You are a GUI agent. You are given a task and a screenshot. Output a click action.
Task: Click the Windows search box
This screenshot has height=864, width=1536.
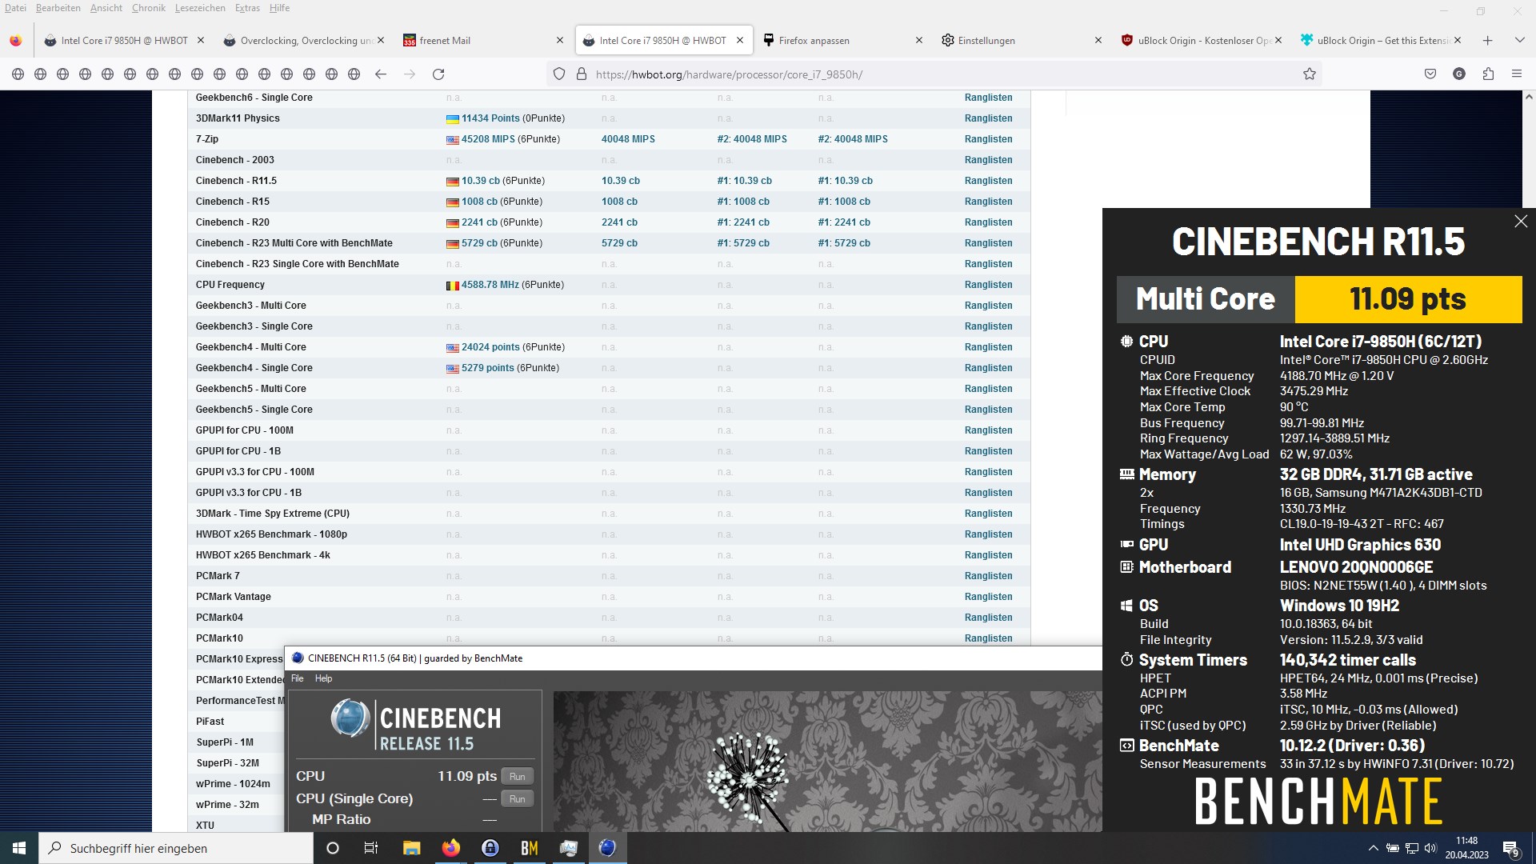(176, 848)
